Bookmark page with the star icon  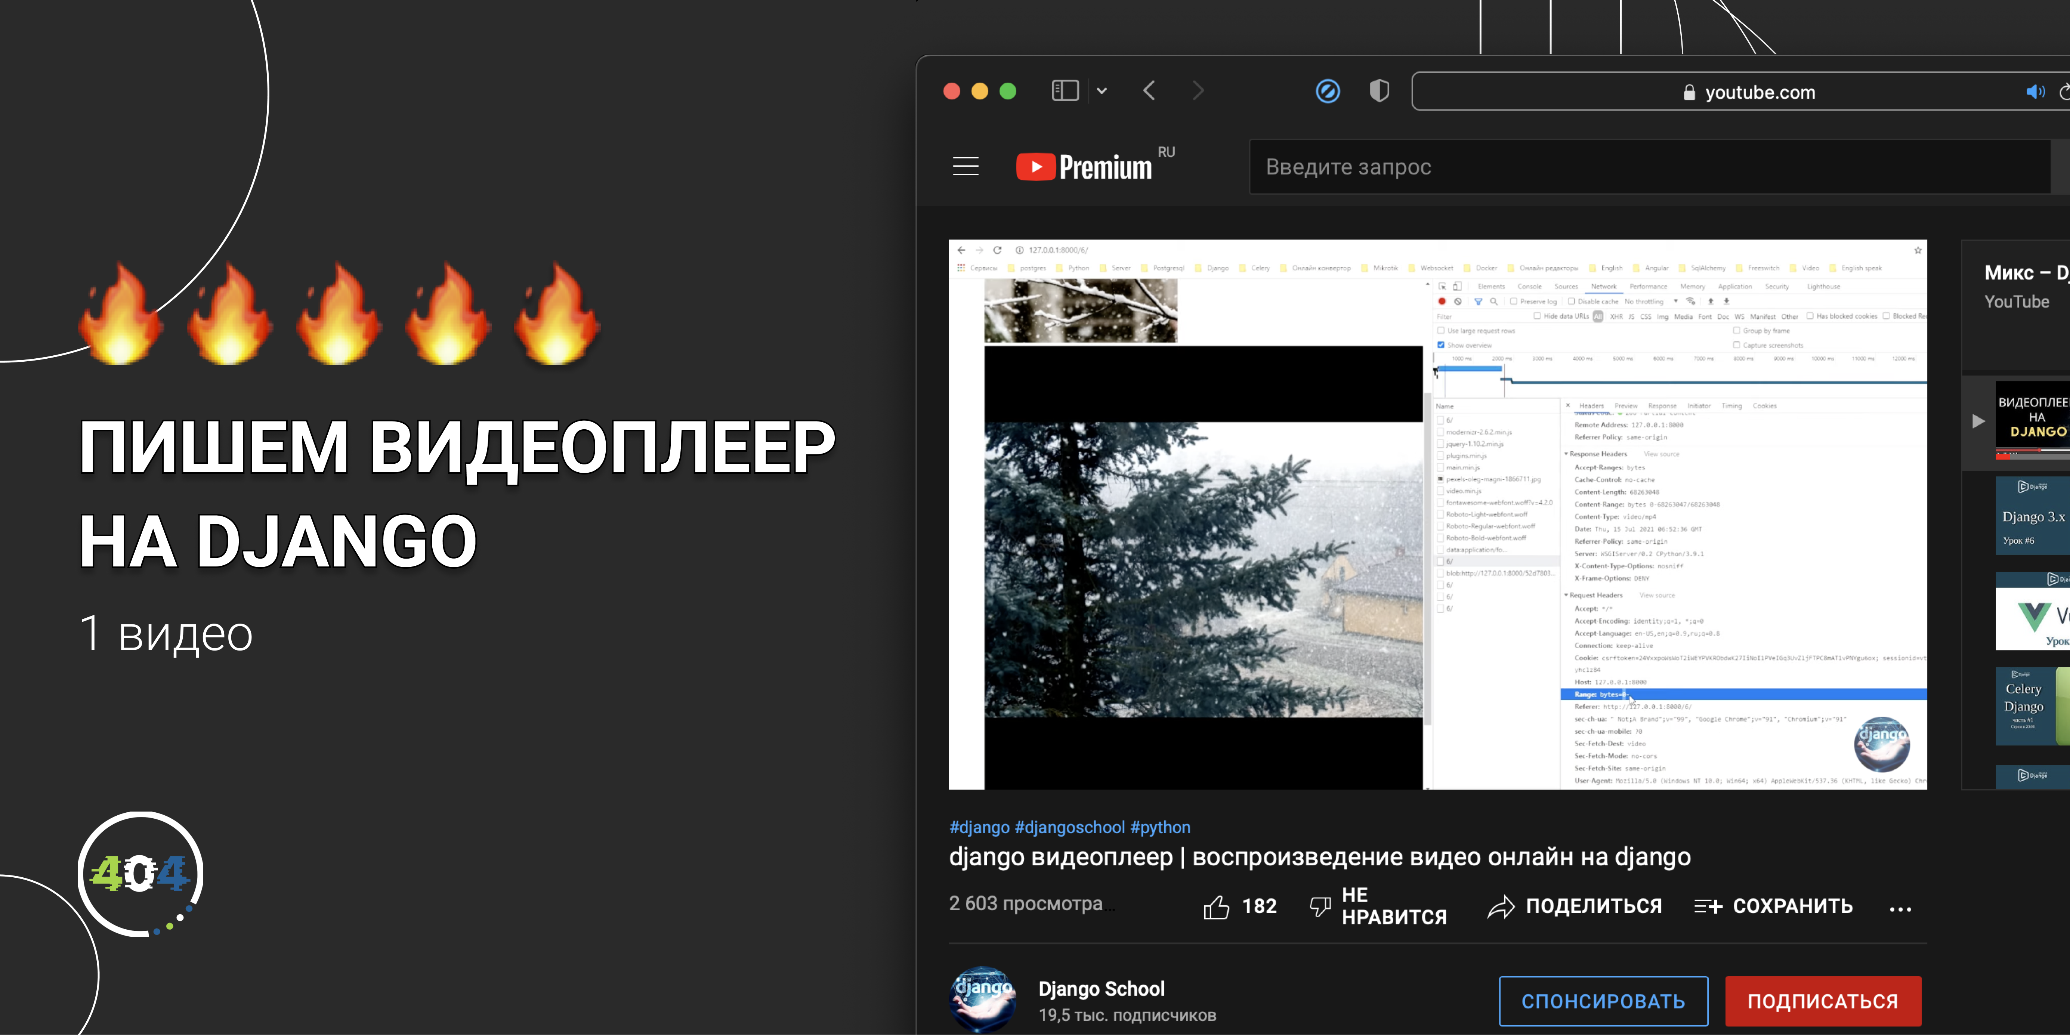(x=1918, y=250)
